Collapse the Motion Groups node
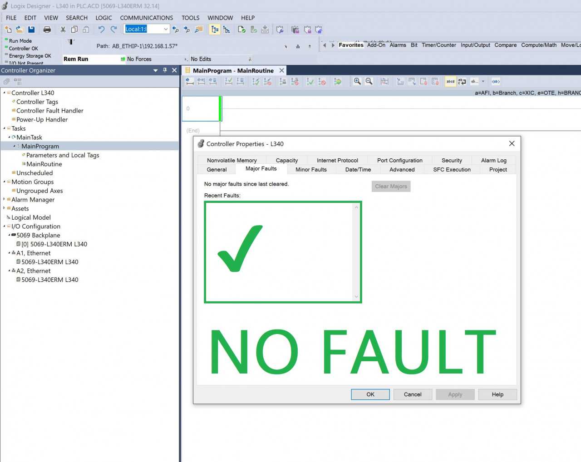This screenshot has width=581, height=462. (x=5, y=182)
